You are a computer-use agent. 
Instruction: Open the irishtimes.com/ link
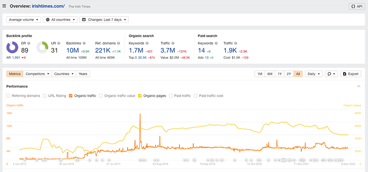click(x=48, y=6)
